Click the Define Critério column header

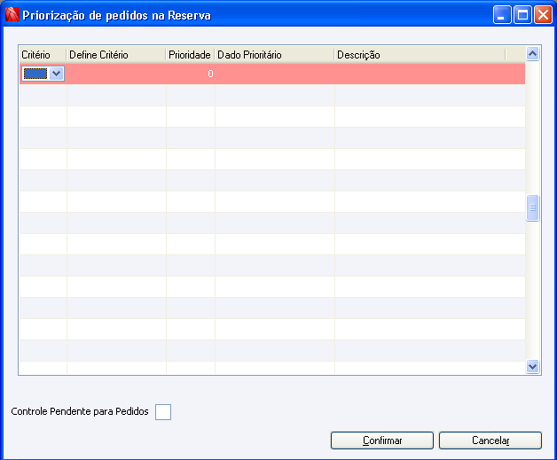(116, 55)
